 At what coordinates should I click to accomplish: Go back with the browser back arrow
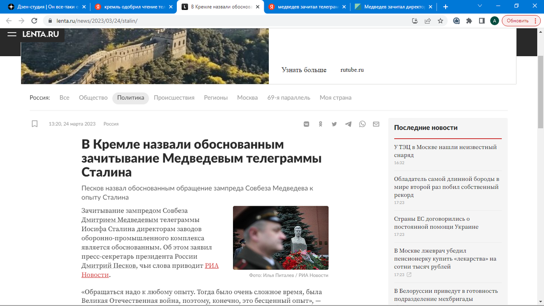[x=9, y=21]
